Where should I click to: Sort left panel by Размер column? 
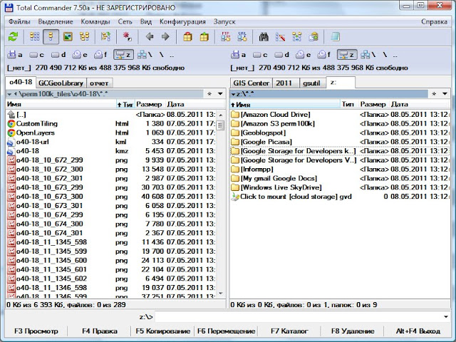[149, 104]
